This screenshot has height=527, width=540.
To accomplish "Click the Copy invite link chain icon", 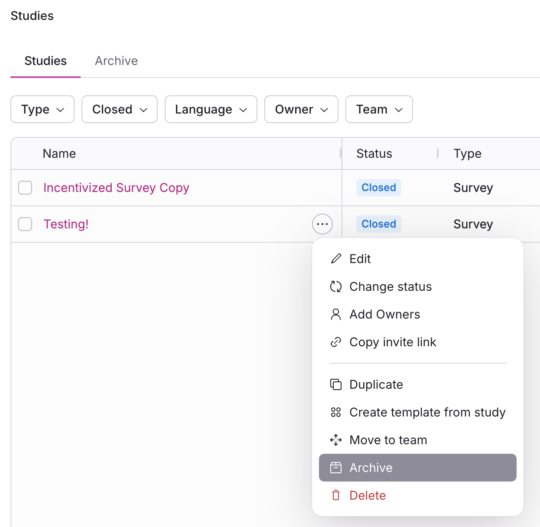I will pos(336,342).
